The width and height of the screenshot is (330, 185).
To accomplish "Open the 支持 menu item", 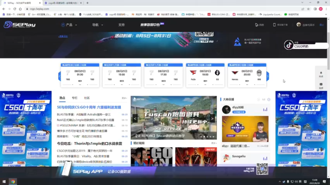I will coord(121,25).
